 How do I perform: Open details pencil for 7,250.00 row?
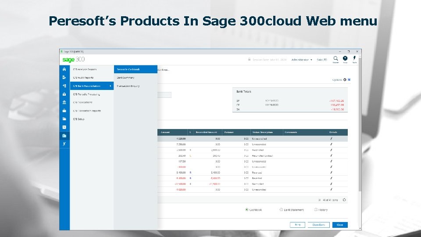(x=332, y=144)
